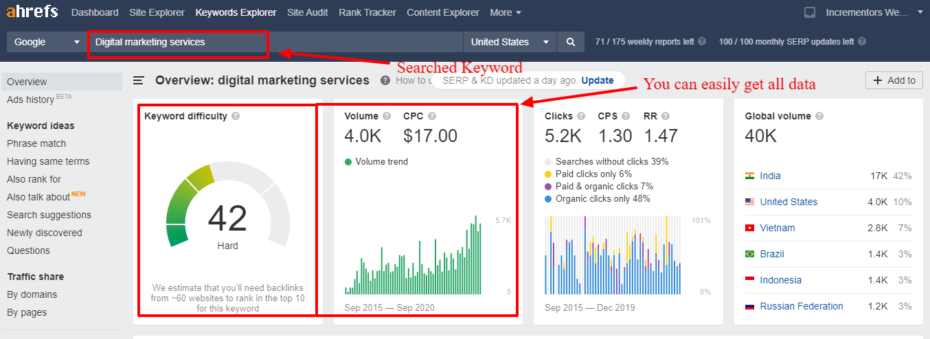The height and width of the screenshot is (339, 930).
Task: Click the search magnifier button
Action: [570, 42]
